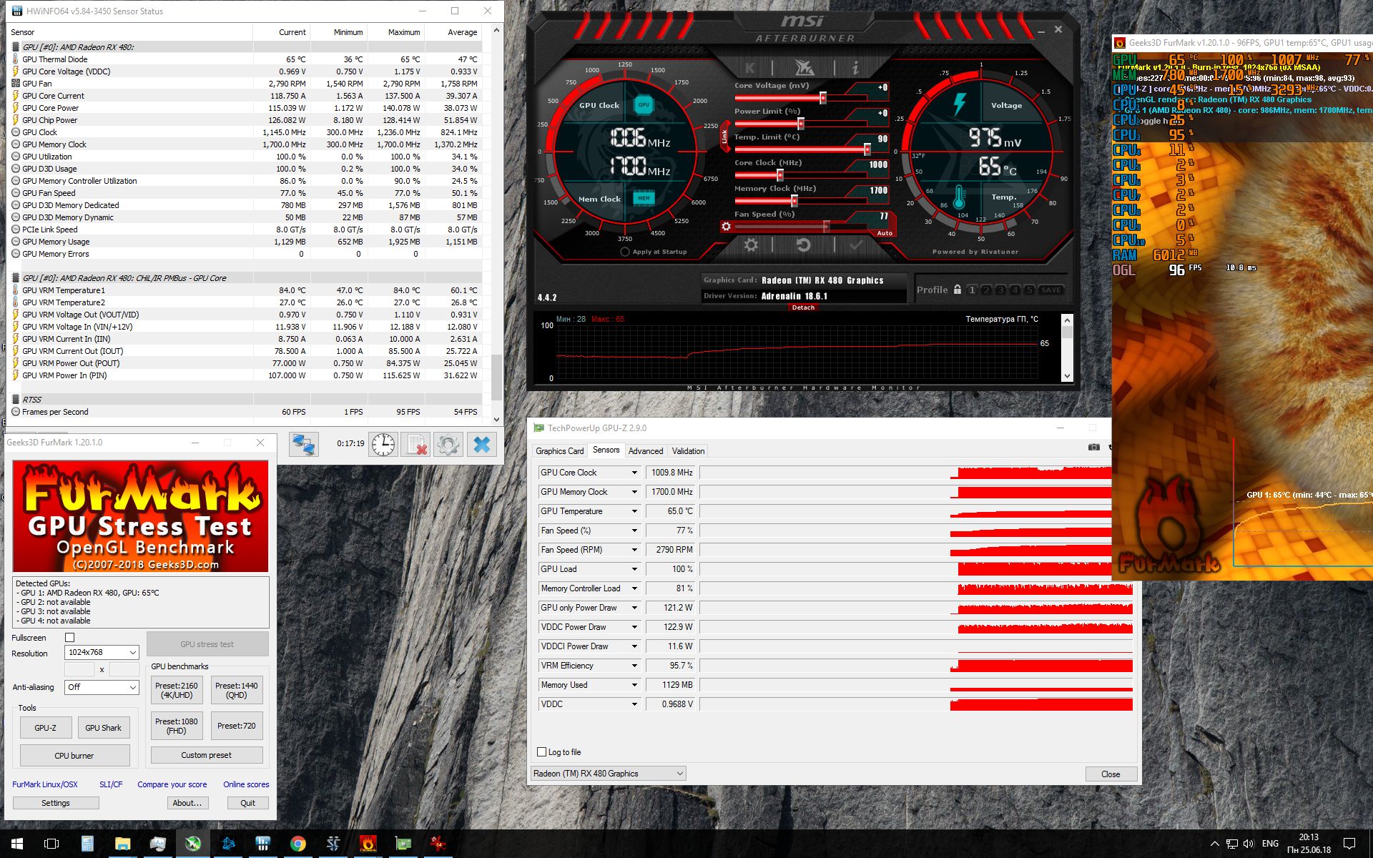Viewport: 1373px width, 858px height.
Task: Toggle Afterburner 'Apply at Startup' option
Action: click(625, 252)
